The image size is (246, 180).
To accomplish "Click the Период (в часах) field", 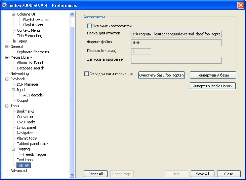I will (x=141, y=52).
